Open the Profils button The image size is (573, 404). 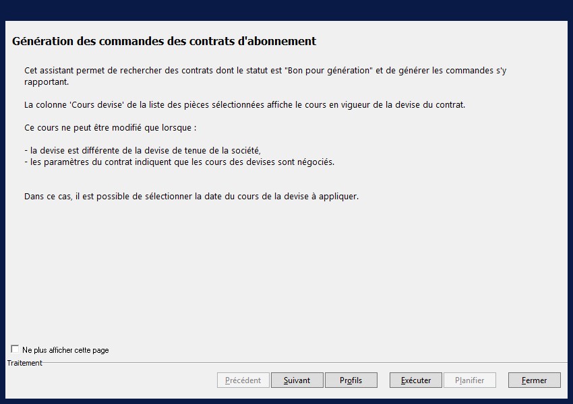pyautogui.click(x=351, y=380)
